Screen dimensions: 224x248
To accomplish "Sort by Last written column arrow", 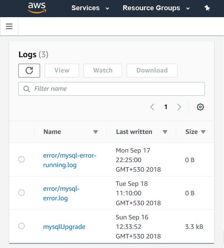I will tap(165, 132).
